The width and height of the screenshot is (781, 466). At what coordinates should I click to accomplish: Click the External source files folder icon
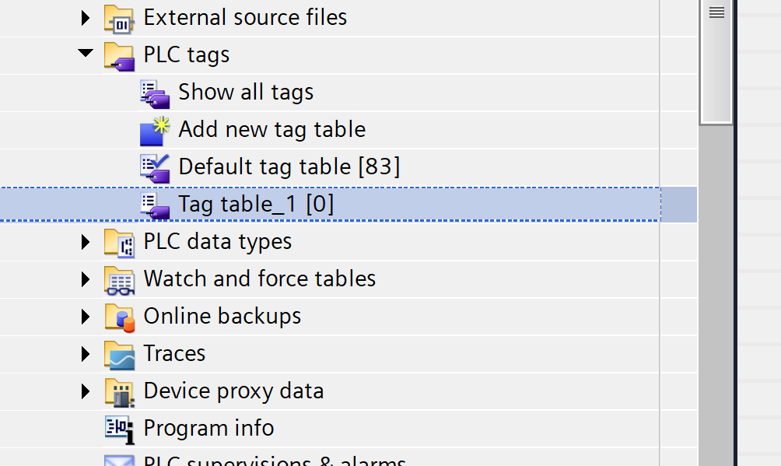[119, 18]
